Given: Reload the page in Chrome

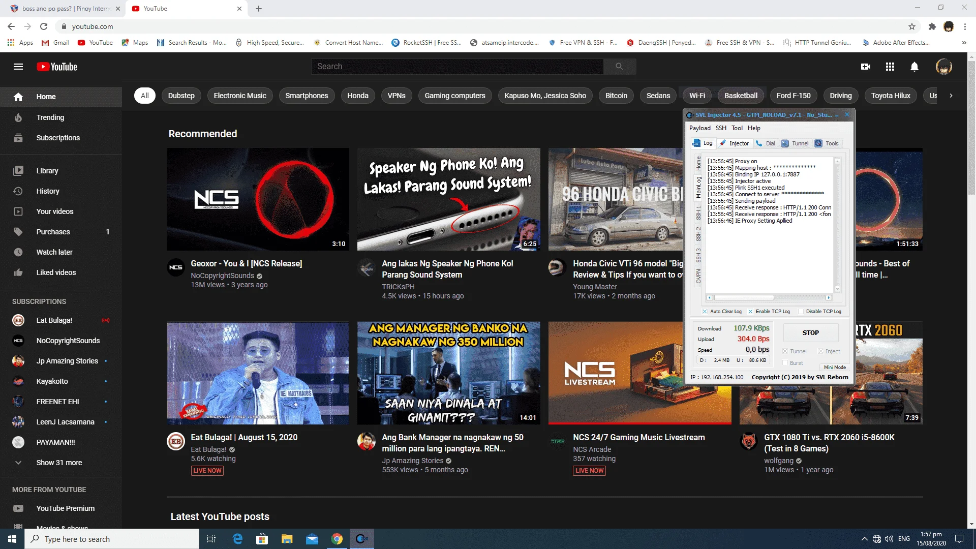Looking at the screenshot, I should click(44, 26).
